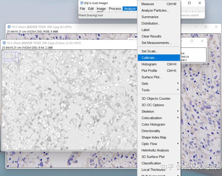
Task: Open the Process menu in ImageJ
Action: (x=115, y=9)
